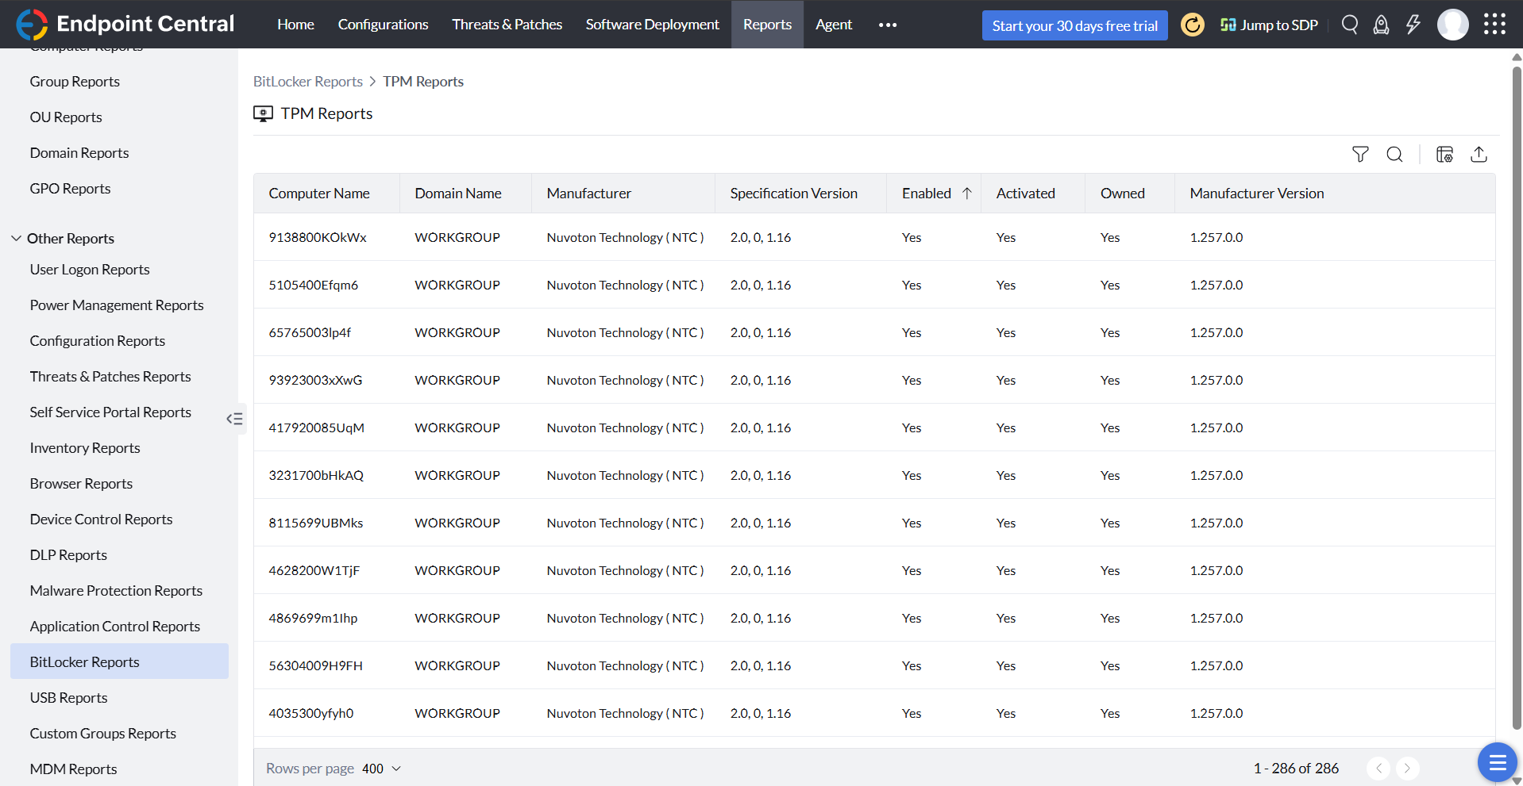Viewport: 1523px width, 786px height.
Task: Export the TPM report
Action: click(1479, 155)
